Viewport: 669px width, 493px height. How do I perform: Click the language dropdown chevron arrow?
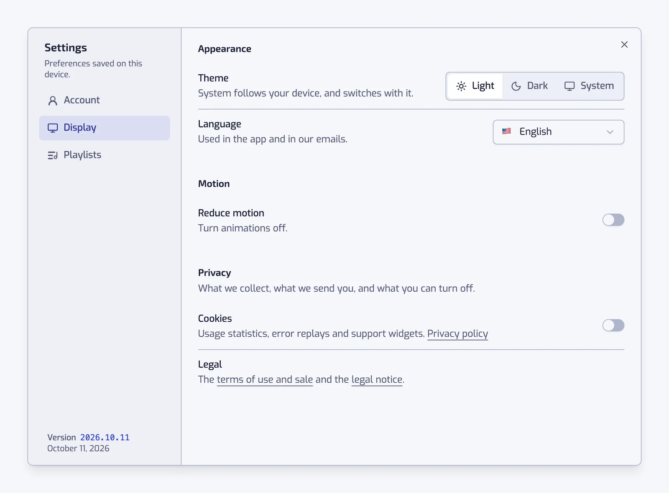pos(610,132)
